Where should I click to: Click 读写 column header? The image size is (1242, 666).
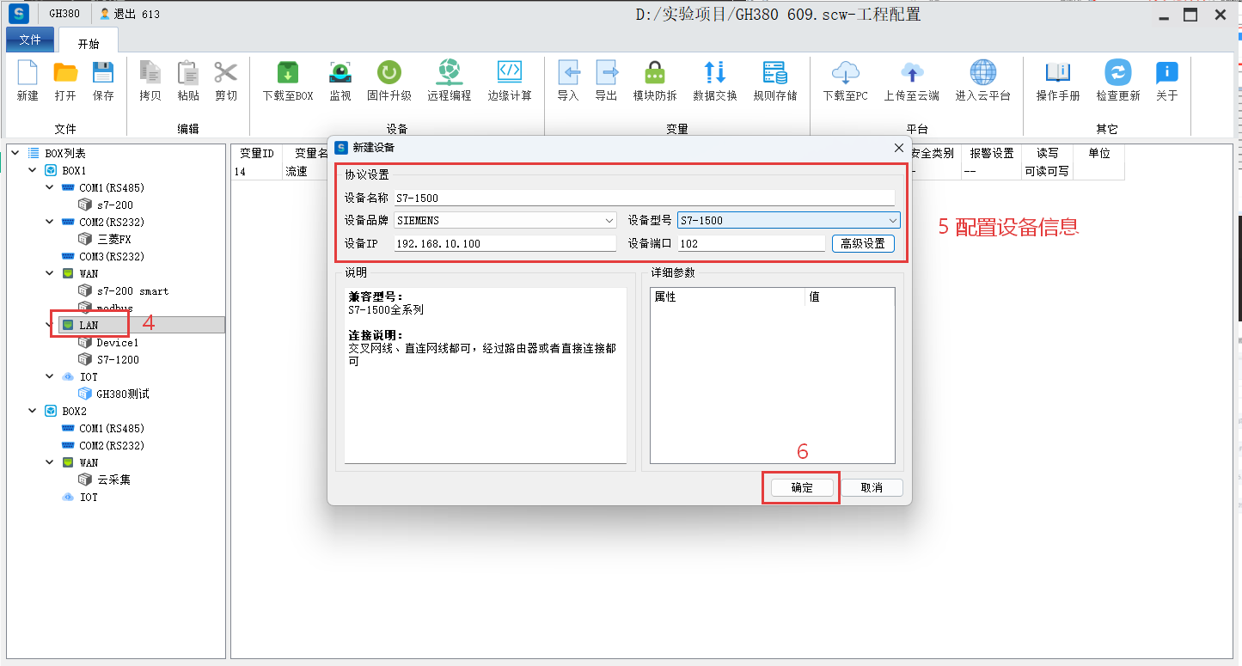[1048, 153]
